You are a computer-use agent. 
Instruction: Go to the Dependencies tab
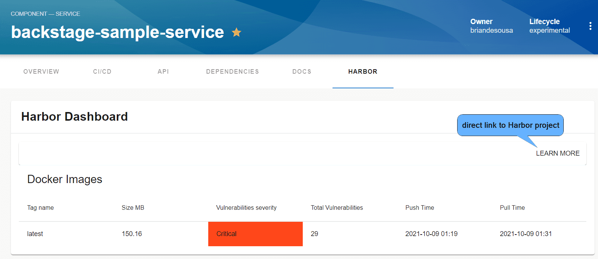(x=232, y=71)
